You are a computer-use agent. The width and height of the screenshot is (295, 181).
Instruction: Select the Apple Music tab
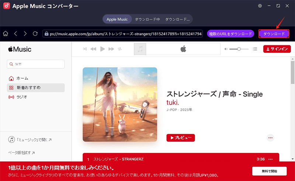(x=117, y=19)
